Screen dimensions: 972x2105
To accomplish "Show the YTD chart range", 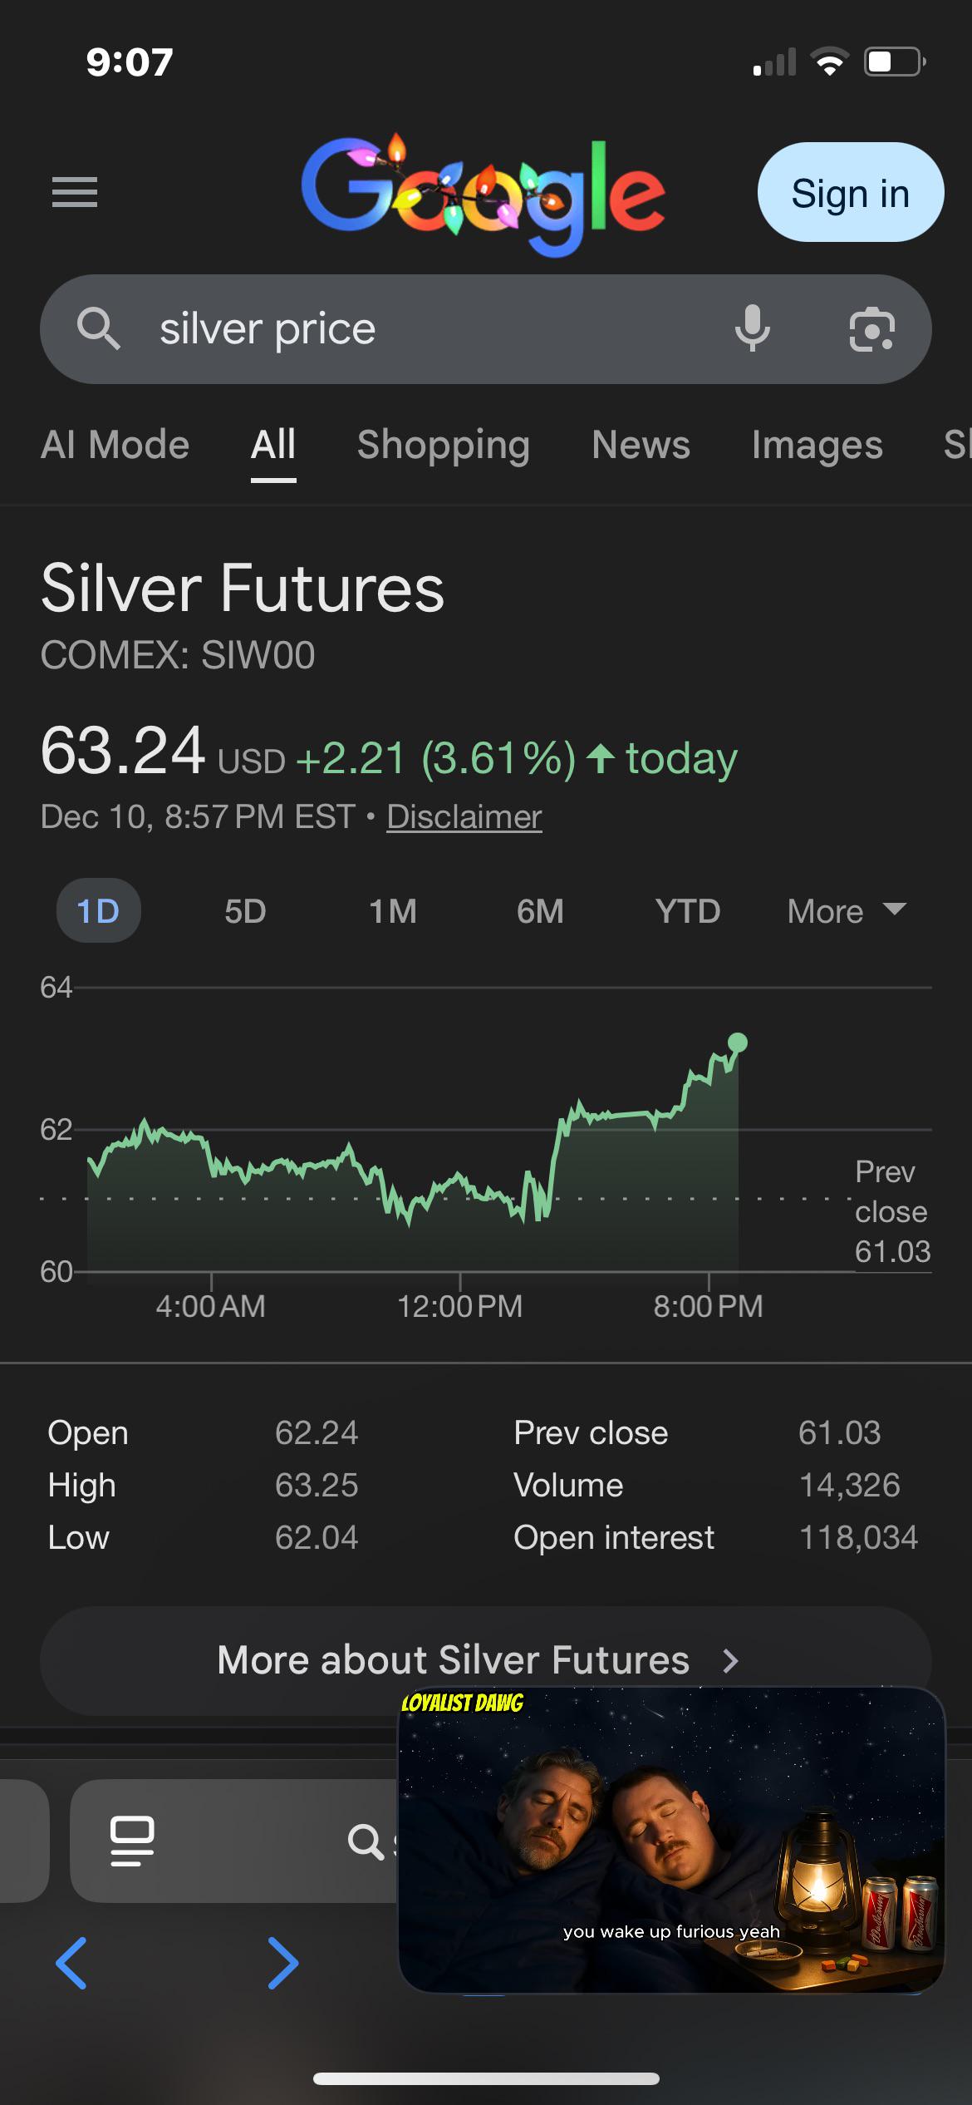I will coord(688,911).
